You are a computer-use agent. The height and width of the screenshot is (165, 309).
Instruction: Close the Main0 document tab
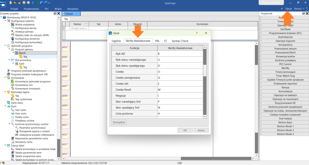pos(76,14)
